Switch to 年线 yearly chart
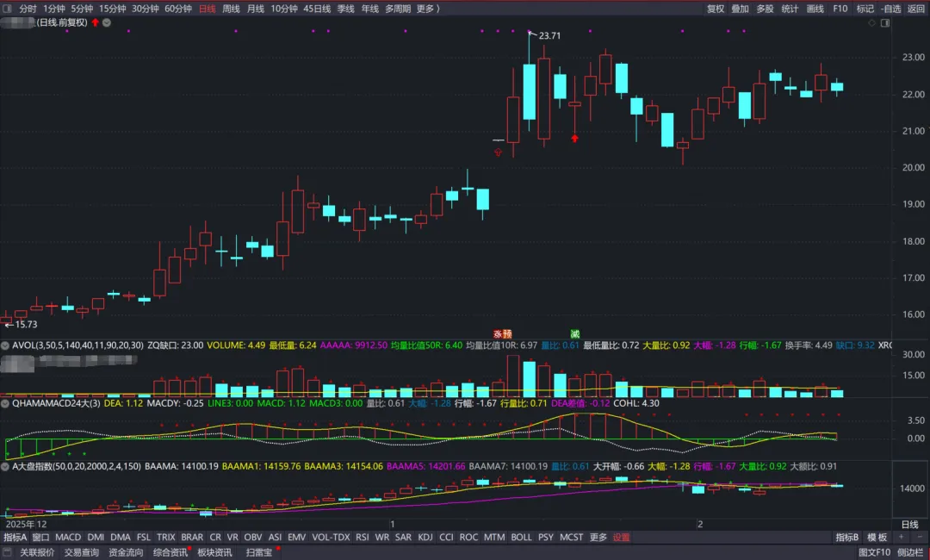 point(369,9)
